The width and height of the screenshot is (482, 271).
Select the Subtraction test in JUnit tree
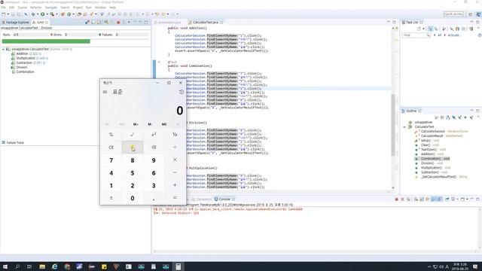[29, 62]
